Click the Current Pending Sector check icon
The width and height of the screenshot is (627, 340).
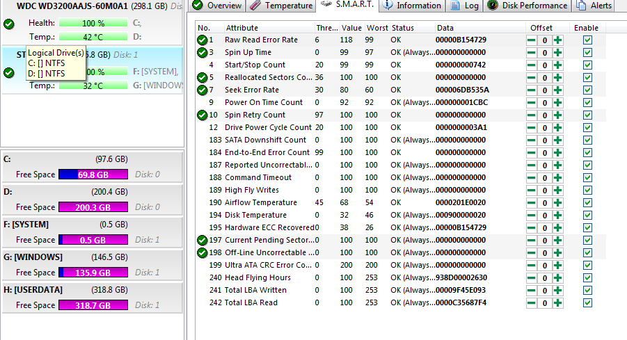click(x=202, y=240)
